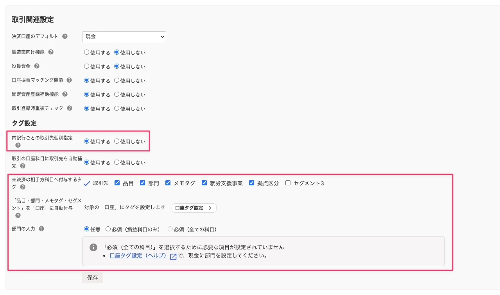Select 使用する for 役員資金

pos(87,66)
